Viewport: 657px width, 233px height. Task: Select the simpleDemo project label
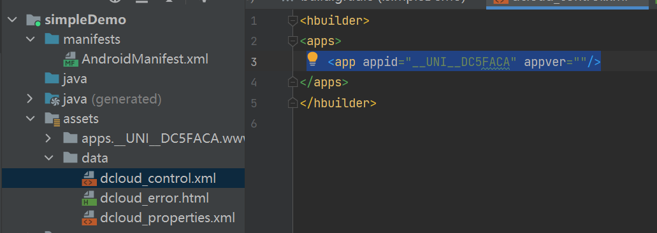tap(85, 20)
